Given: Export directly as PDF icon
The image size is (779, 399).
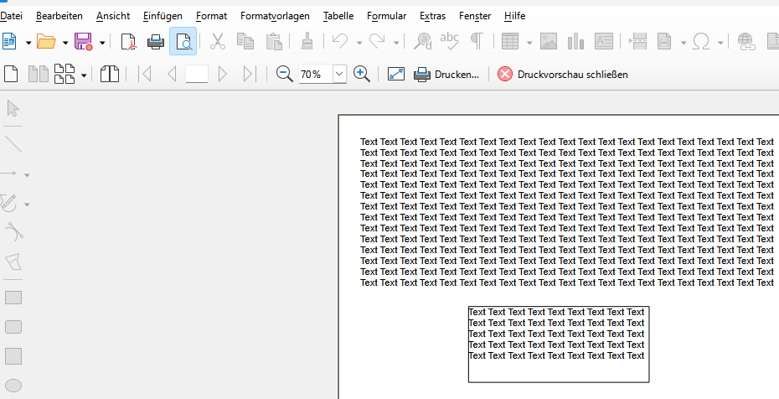Looking at the screenshot, I should pyautogui.click(x=129, y=42).
